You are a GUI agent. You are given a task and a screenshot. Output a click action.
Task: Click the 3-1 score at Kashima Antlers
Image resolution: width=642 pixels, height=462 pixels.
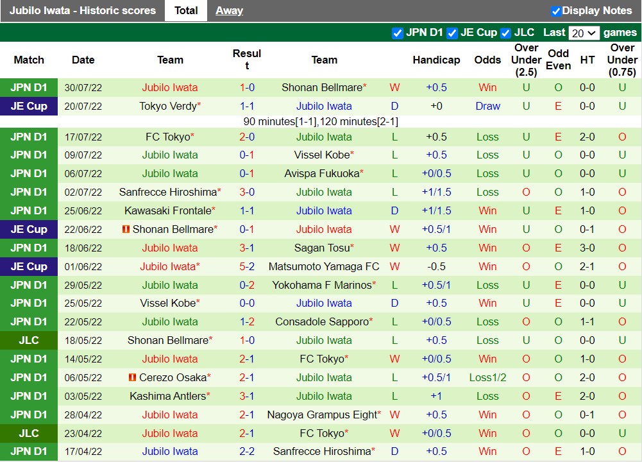click(x=247, y=397)
